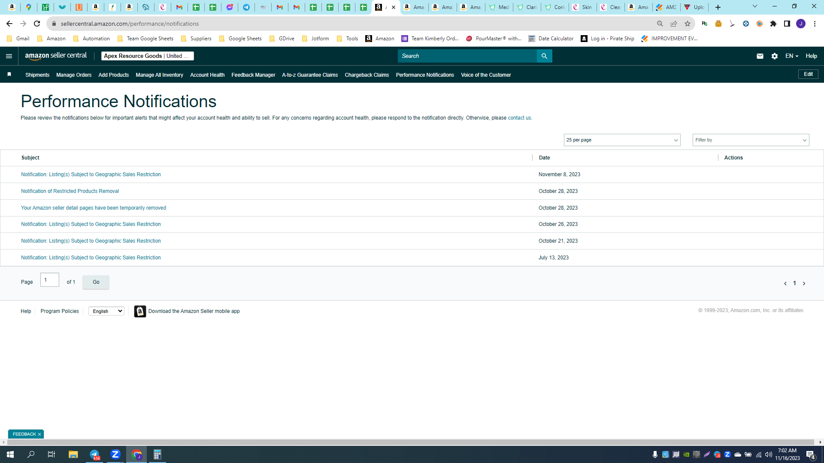This screenshot has height=463, width=824.
Task: Open Calculator from the taskbar
Action: click(158, 454)
